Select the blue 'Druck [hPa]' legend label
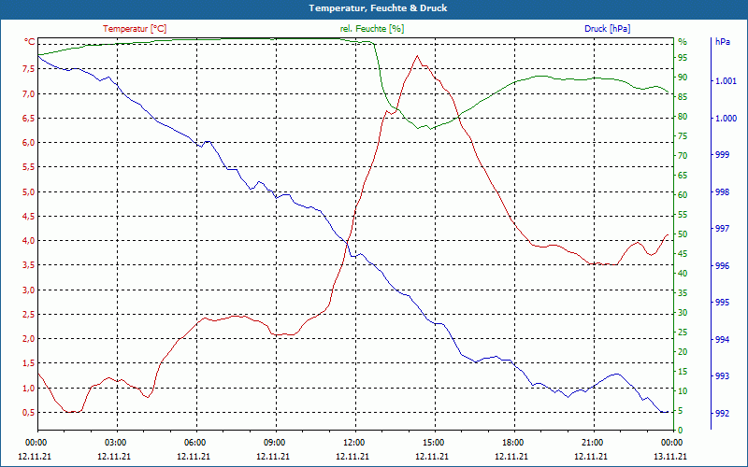The image size is (748, 467). click(x=607, y=29)
